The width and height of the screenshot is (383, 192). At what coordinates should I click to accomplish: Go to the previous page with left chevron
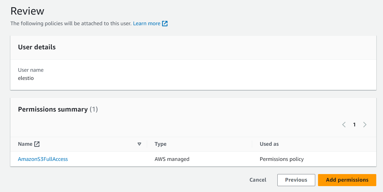(344, 125)
